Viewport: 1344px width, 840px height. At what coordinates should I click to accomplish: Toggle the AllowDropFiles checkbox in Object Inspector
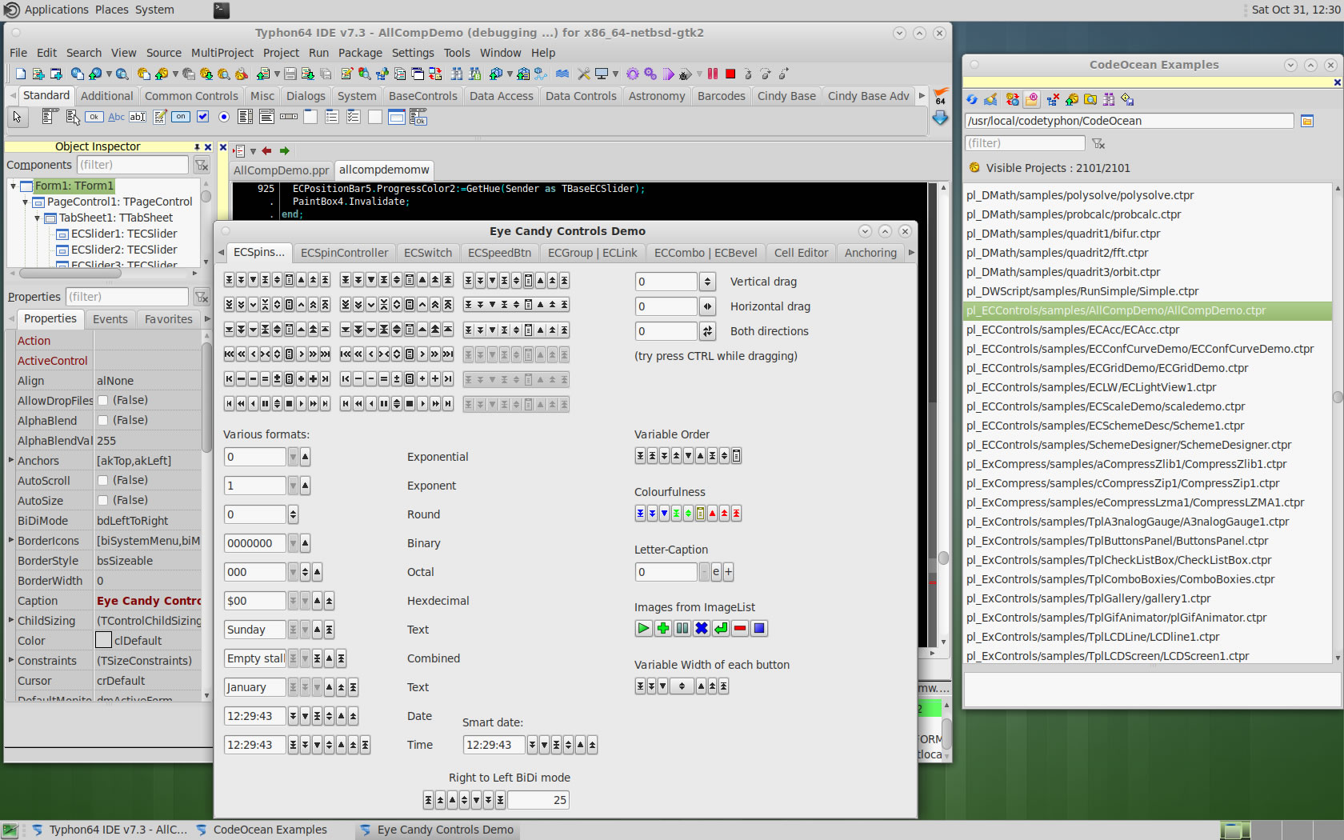coord(103,400)
